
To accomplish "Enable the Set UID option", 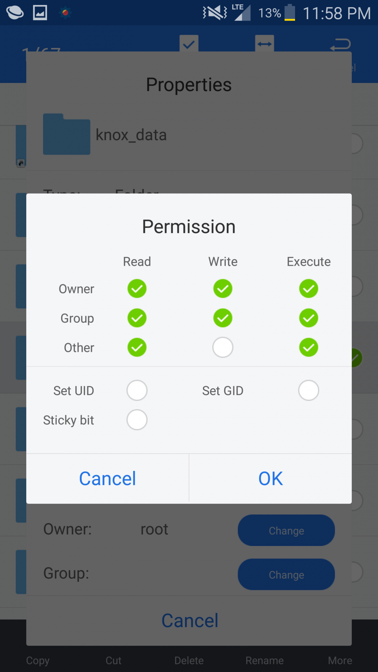I will pos(137,390).
